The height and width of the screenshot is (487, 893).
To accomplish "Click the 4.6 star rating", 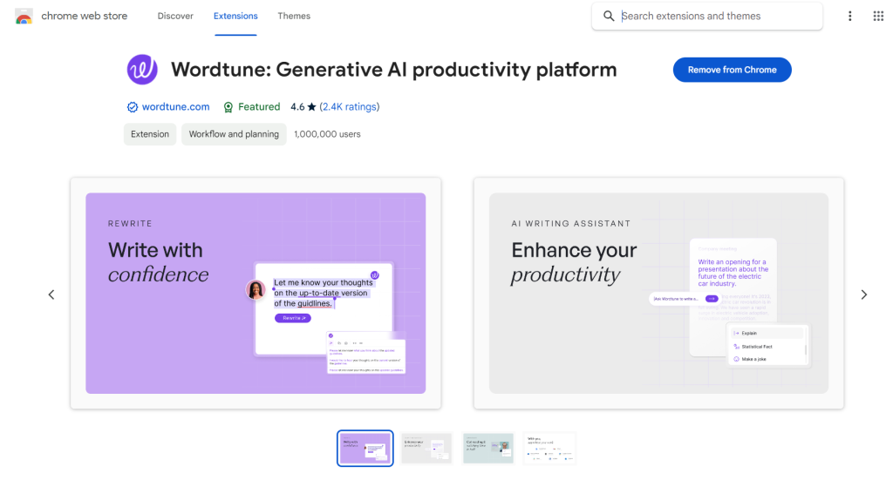I will (303, 106).
